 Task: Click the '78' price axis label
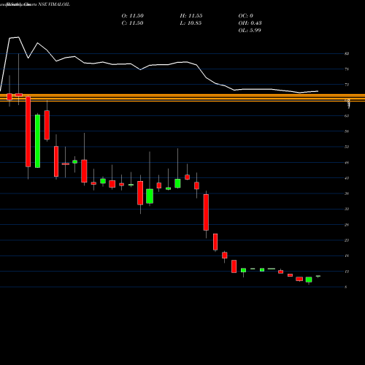click(347, 69)
